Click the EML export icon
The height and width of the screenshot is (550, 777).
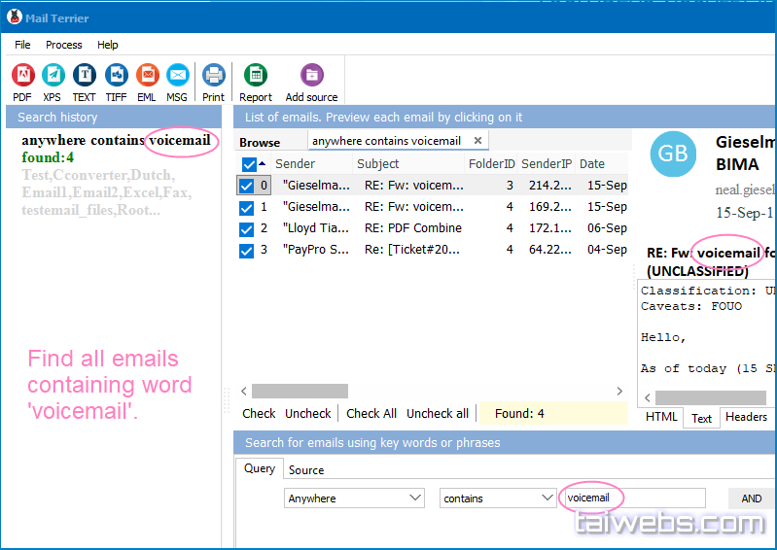(147, 76)
